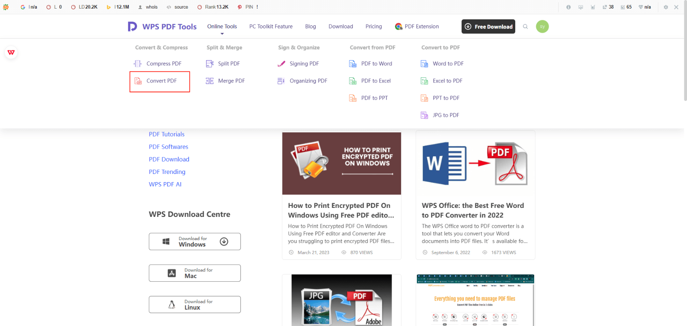Click the Word to PDF icon

424,64
